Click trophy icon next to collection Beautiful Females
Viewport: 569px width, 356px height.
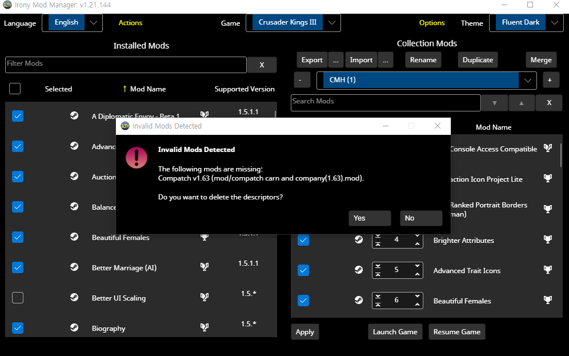(548, 300)
